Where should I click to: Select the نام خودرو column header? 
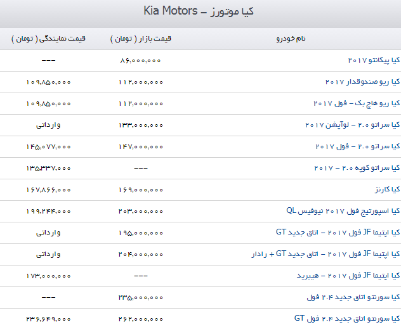click(x=291, y=39)
